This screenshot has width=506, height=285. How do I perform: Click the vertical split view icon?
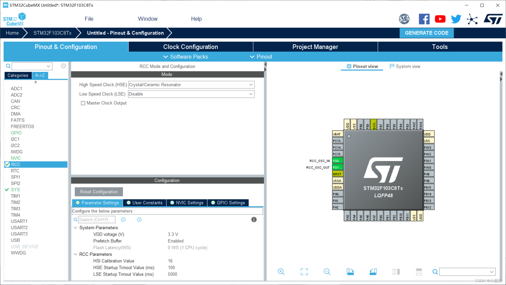pos(419,272)
